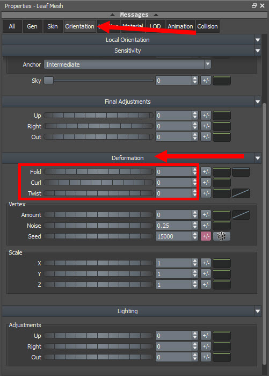Open the Curl variance curve box

click(x=222, y=183)
